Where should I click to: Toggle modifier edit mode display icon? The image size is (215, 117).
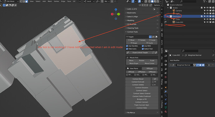point(197,65)
